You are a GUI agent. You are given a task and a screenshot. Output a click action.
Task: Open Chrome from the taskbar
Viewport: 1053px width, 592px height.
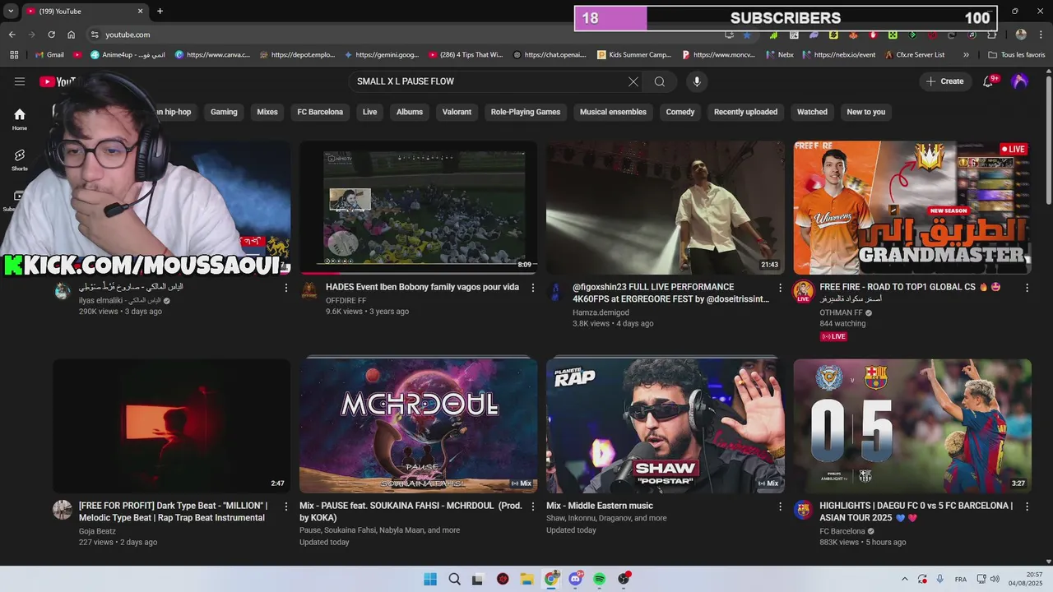point(551,579)
